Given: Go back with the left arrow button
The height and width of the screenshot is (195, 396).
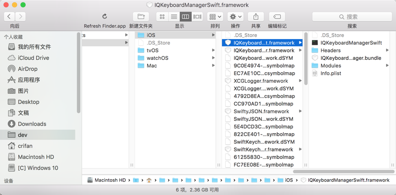Looking at the screenshot, I should (x=9, y=17).
